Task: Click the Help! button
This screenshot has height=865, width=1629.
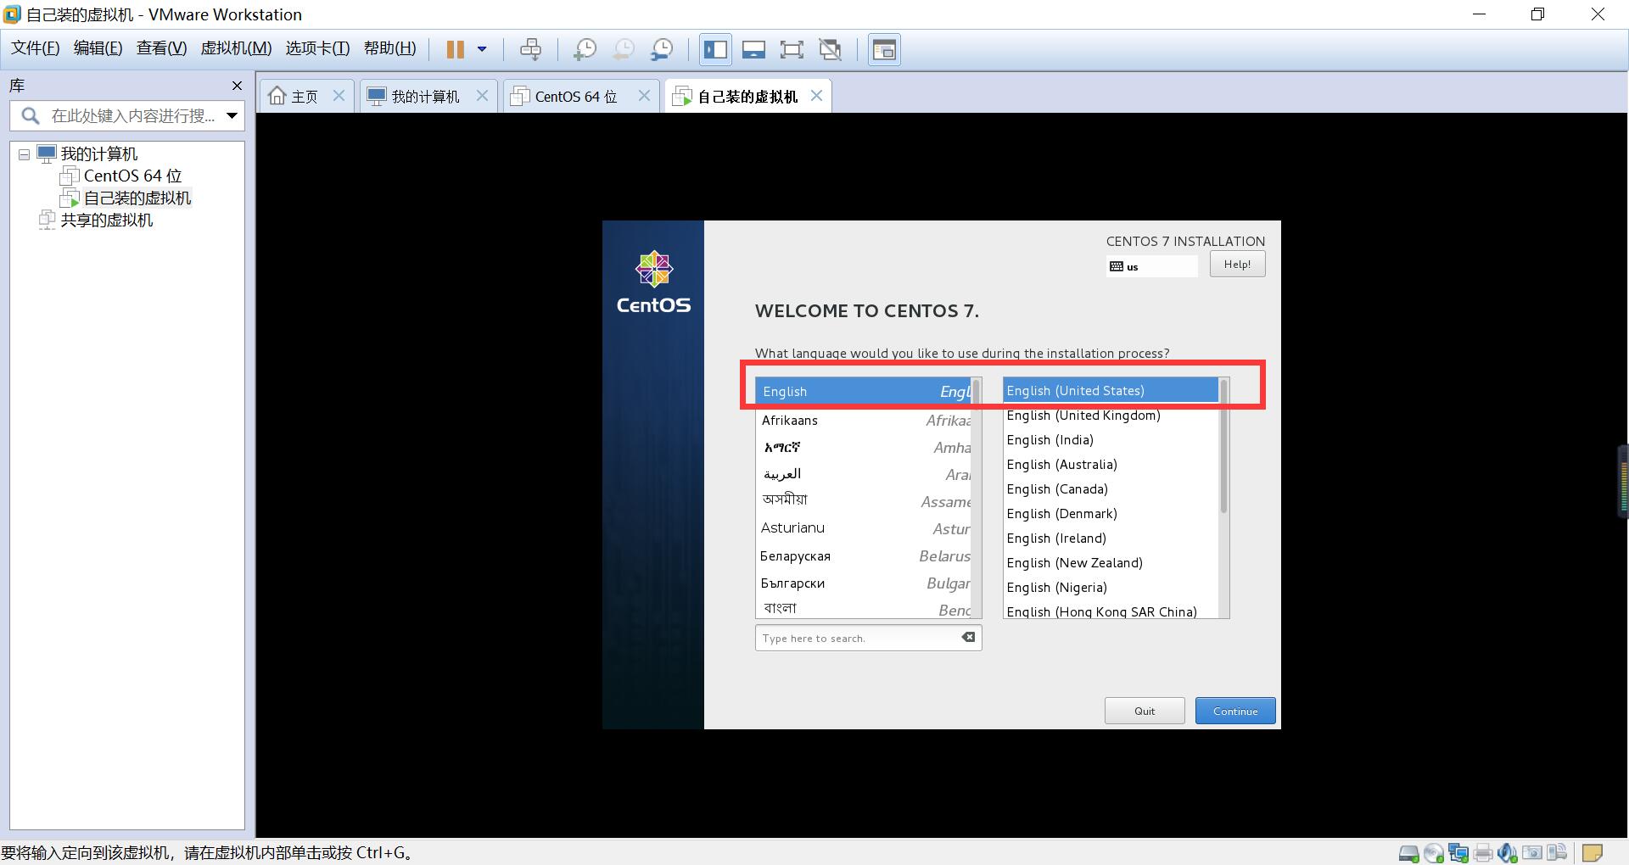Action: [1237, 265]
